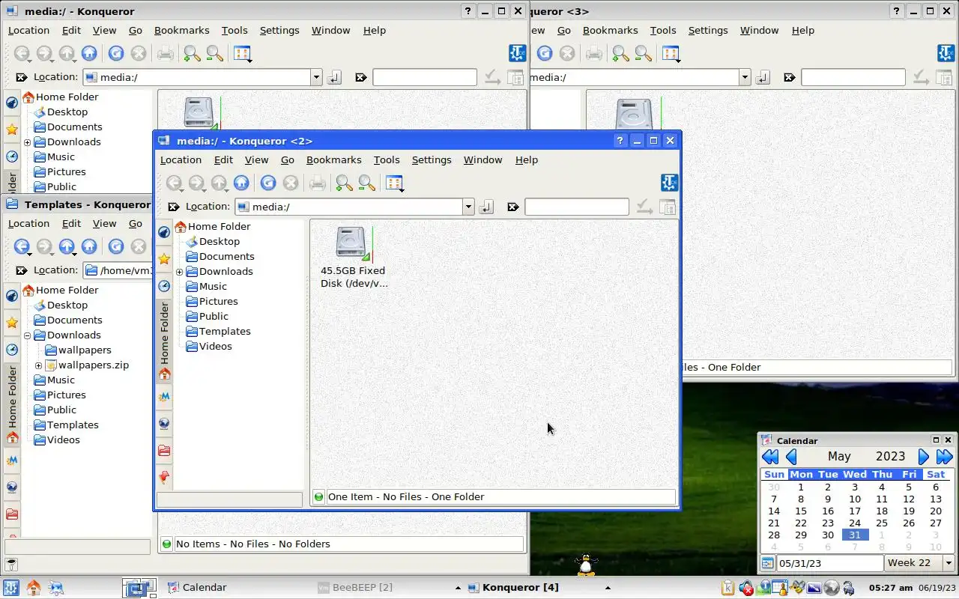Click the highlighted date 31 in the Calendar
Screen dimensions: 959x599
pyautogui.click(x=855, y=535)
